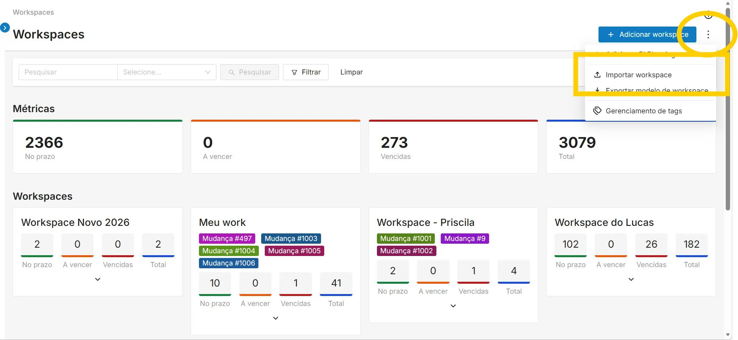The width and height of the screenshot is (738, 340).
Task: Click the tag icon beside Gerenciamento de tags
Action: point(597,111)
